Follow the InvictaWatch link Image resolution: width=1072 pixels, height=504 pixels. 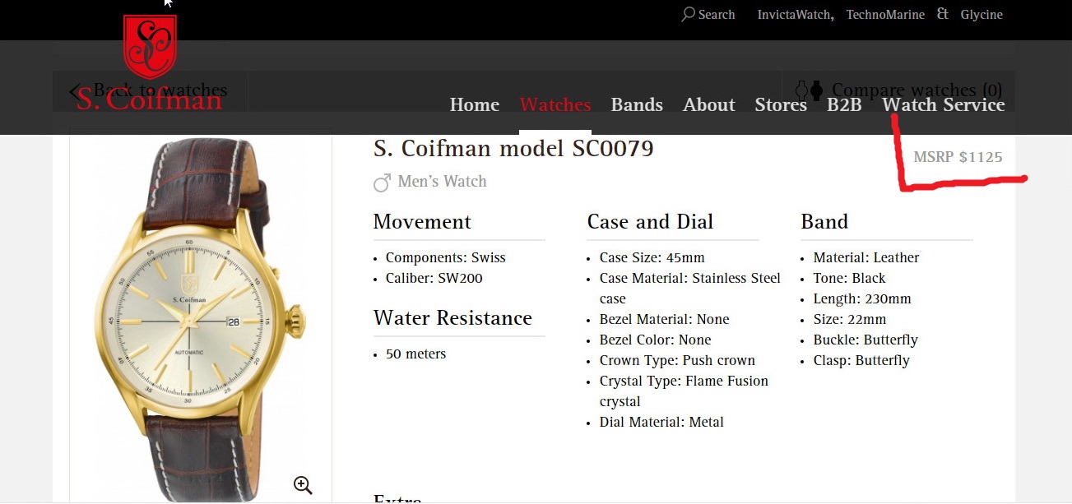pos(796,15)
